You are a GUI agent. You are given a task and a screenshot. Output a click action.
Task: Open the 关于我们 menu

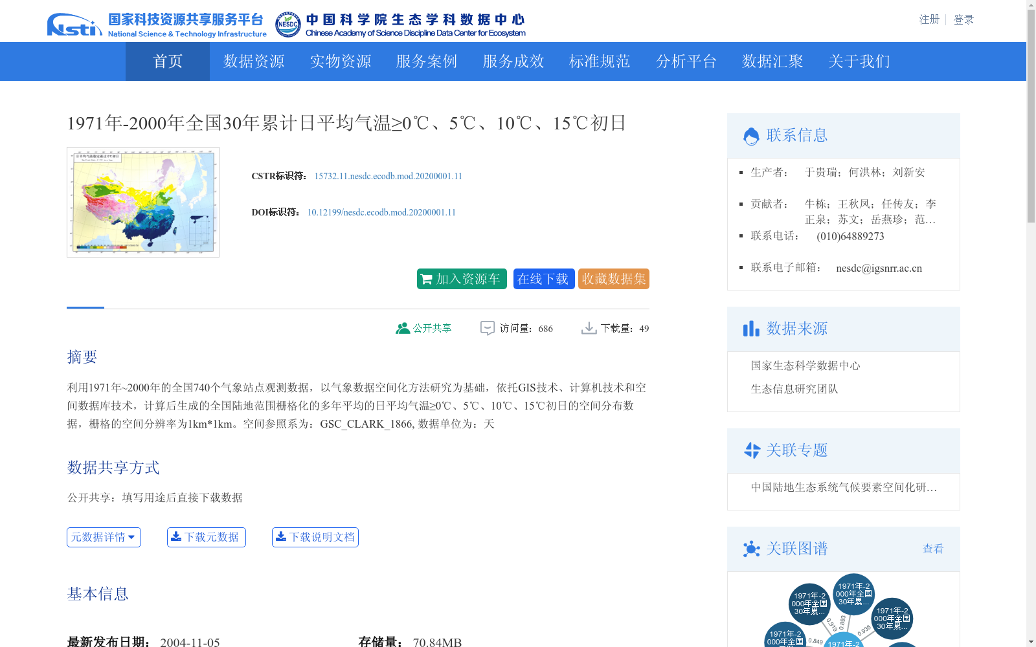click(859, 61)
